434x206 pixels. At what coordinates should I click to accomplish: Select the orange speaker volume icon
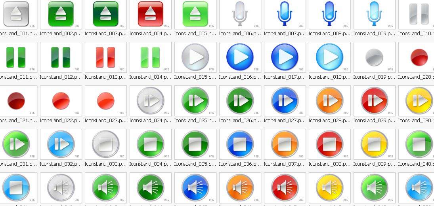(x=240, y=187)
